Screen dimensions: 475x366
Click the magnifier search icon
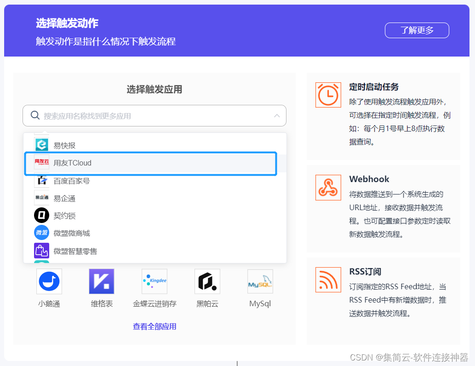35,115
